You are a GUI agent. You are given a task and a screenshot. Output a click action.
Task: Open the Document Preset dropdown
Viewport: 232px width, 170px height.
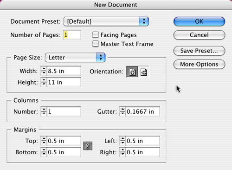tap(106, 21)
